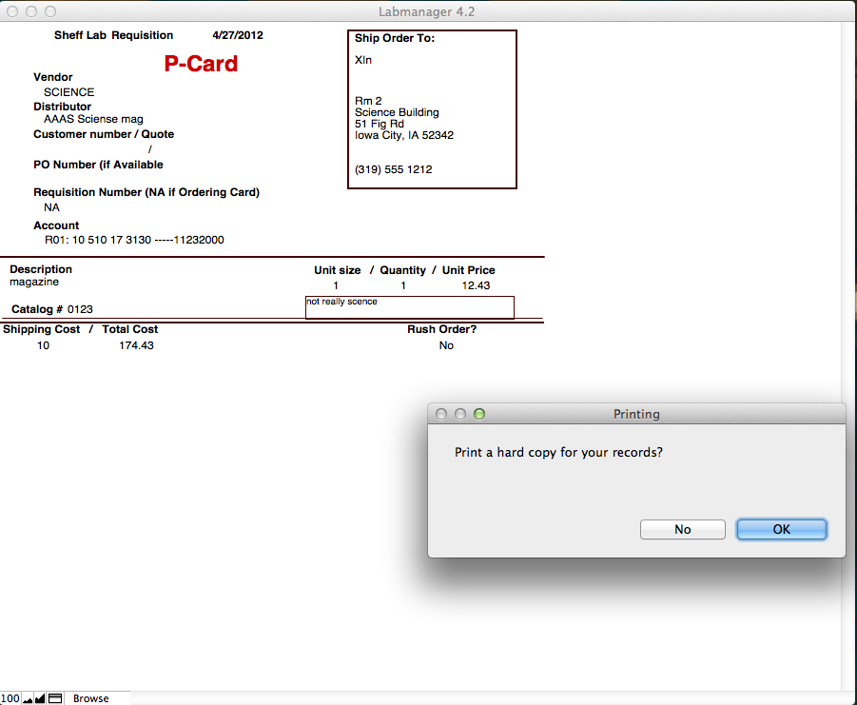Click the description value 'magazine'
Image resolution: width=857 pixels, height=705 pixels.
pos(34,282)
